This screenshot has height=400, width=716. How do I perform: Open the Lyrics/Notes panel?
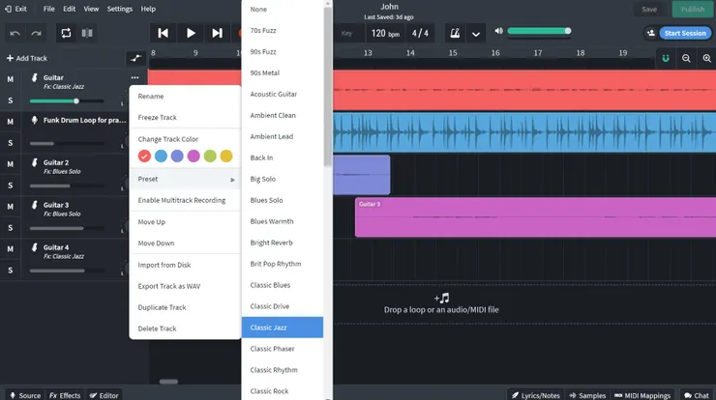(535, 395)
